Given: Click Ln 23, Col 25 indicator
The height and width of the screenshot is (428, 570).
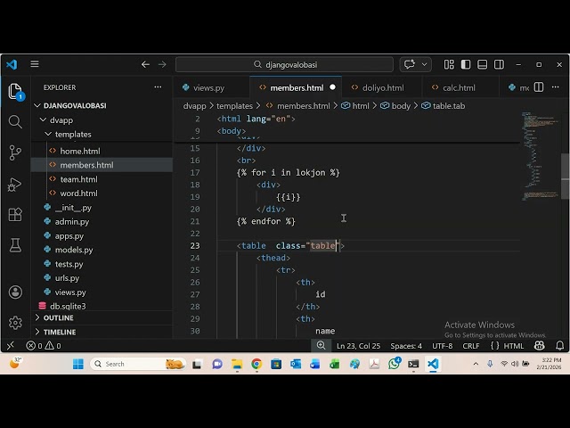Looking at the screenshot, I should coord(358,346).
